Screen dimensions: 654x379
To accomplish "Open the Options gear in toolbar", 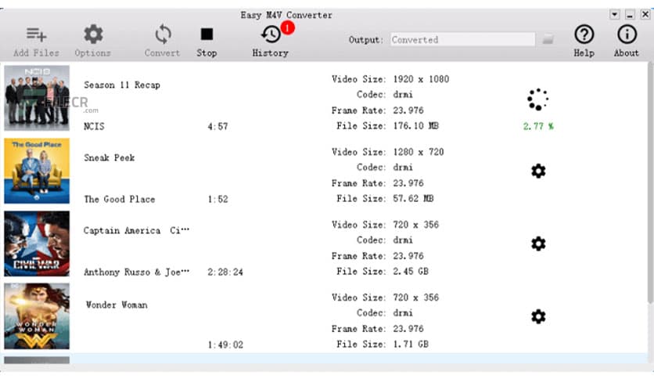I will [93, 34].
